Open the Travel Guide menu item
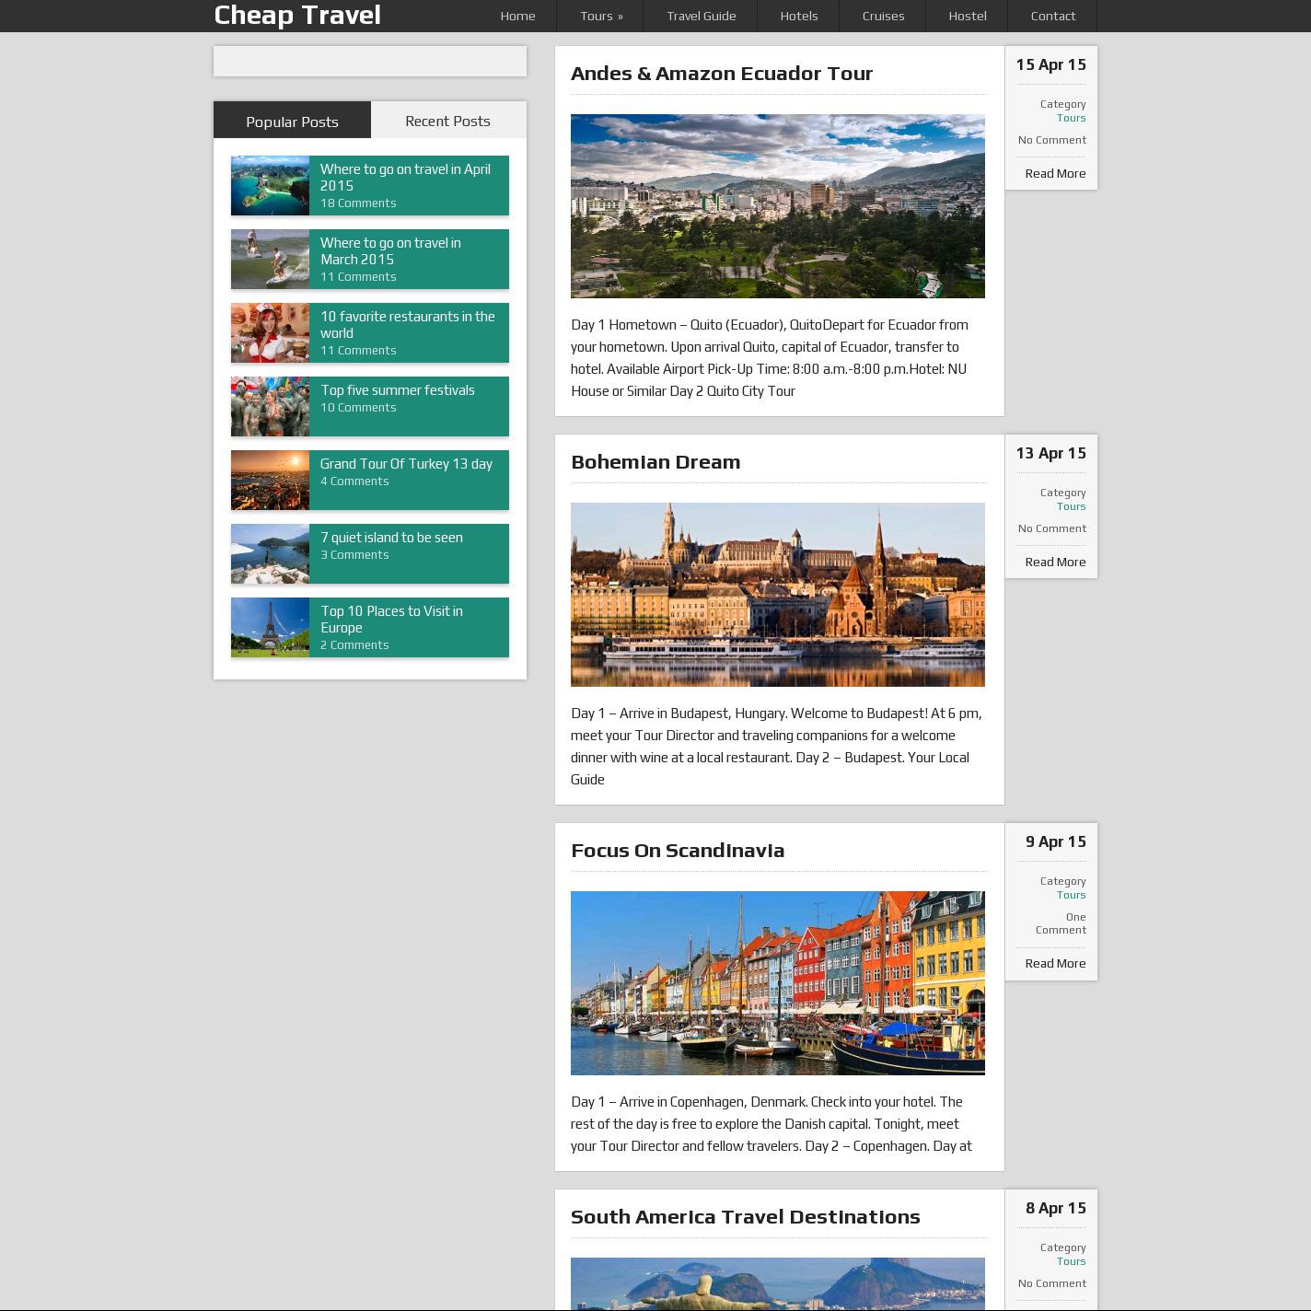The height and width of the screenshot is (1311, 1311). pos(701,16)
